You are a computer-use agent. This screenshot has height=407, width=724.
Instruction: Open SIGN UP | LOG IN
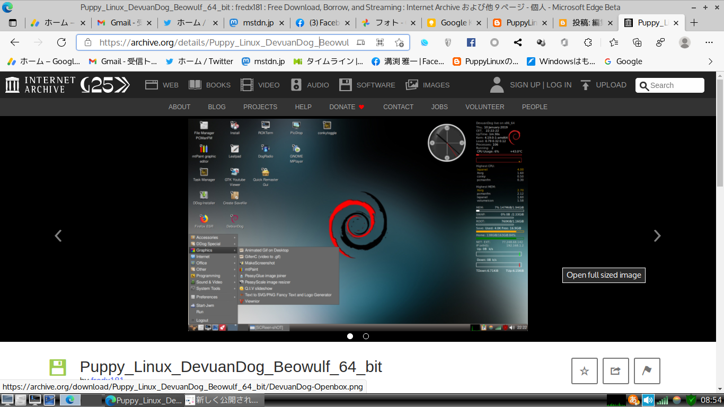540,85
